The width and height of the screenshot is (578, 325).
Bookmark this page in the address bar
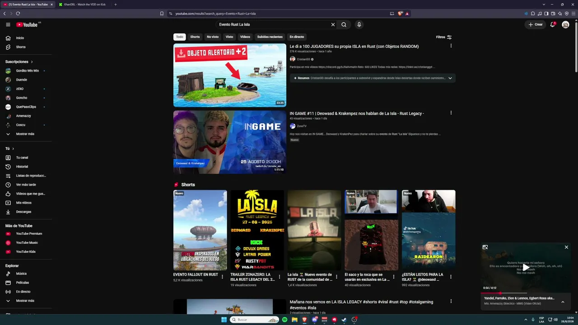(162, 14)
